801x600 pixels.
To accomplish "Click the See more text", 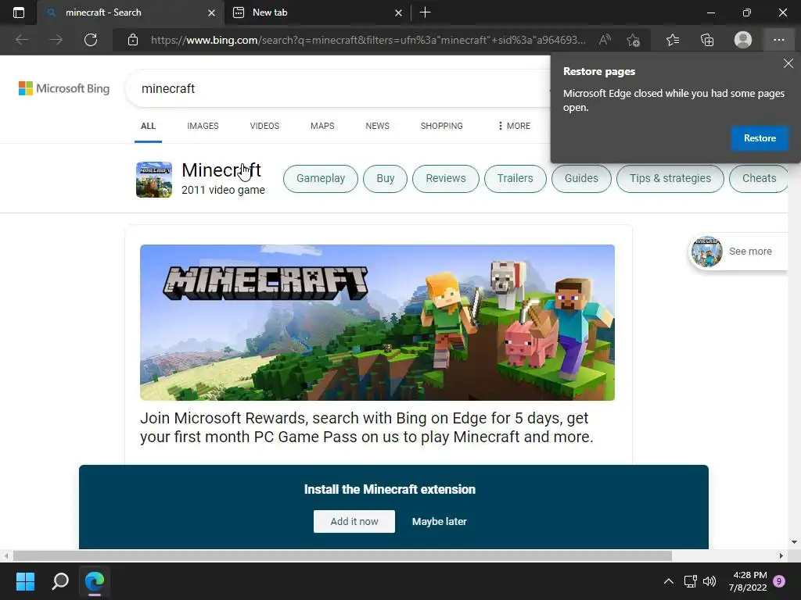I will point(750,252).
